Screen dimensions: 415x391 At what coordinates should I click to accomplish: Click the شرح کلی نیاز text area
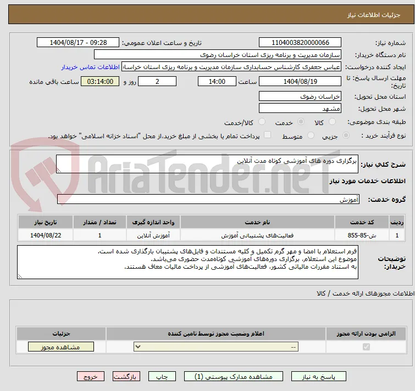click(207, 164)
